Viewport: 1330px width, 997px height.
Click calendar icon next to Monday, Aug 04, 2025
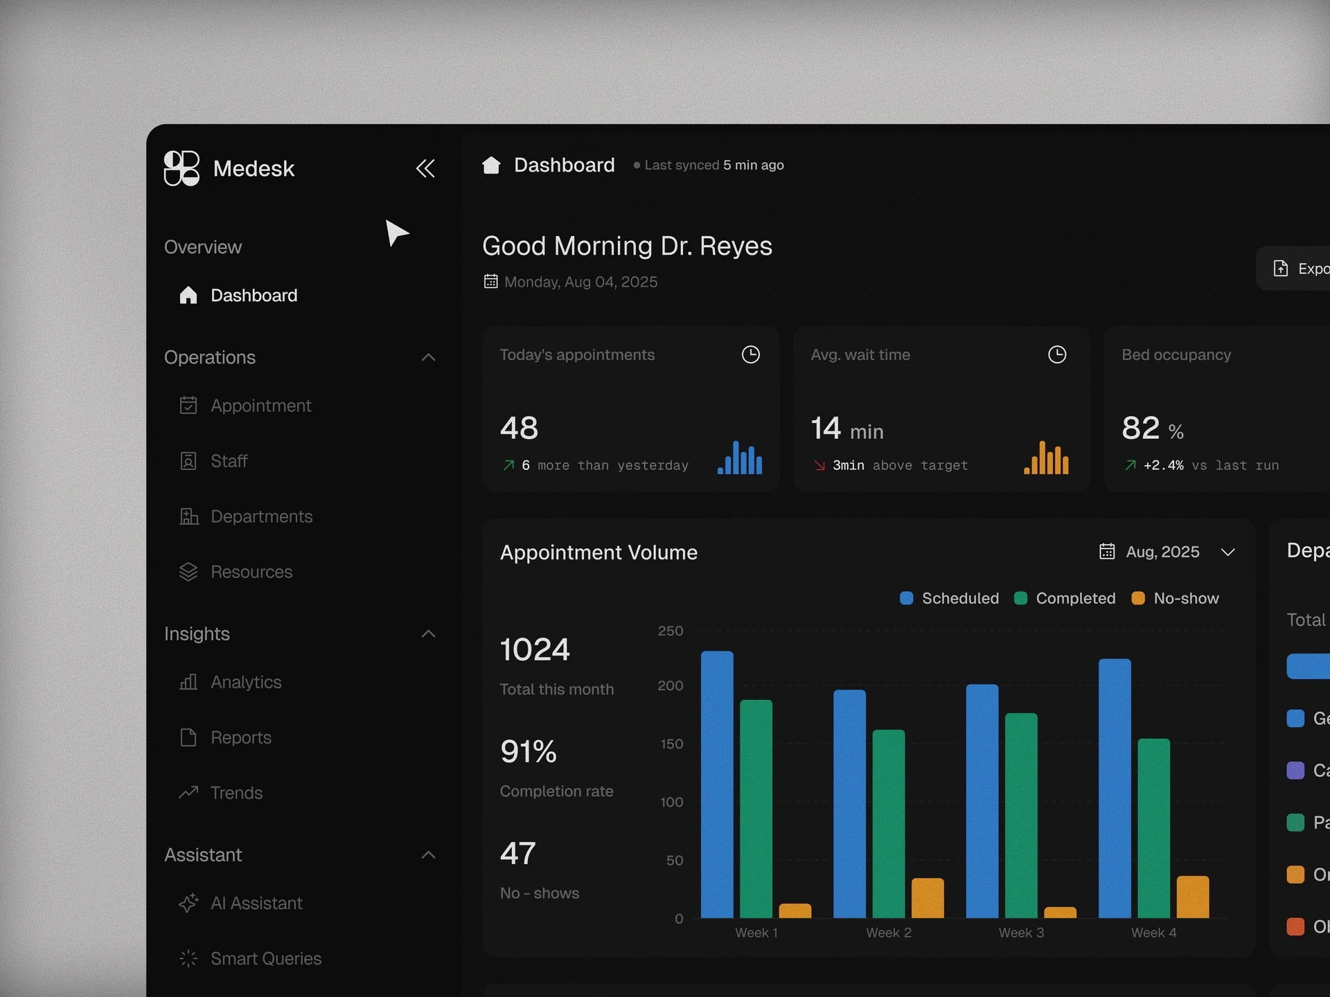[490, 281]
